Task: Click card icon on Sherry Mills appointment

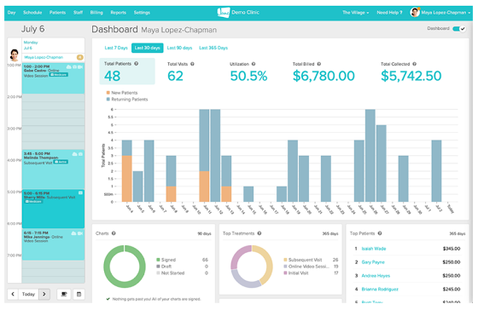Action: [80, 192]
